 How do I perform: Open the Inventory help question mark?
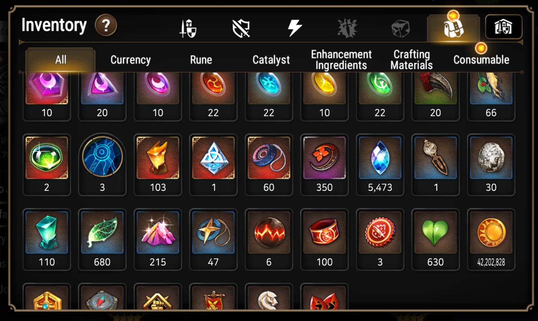106,25
